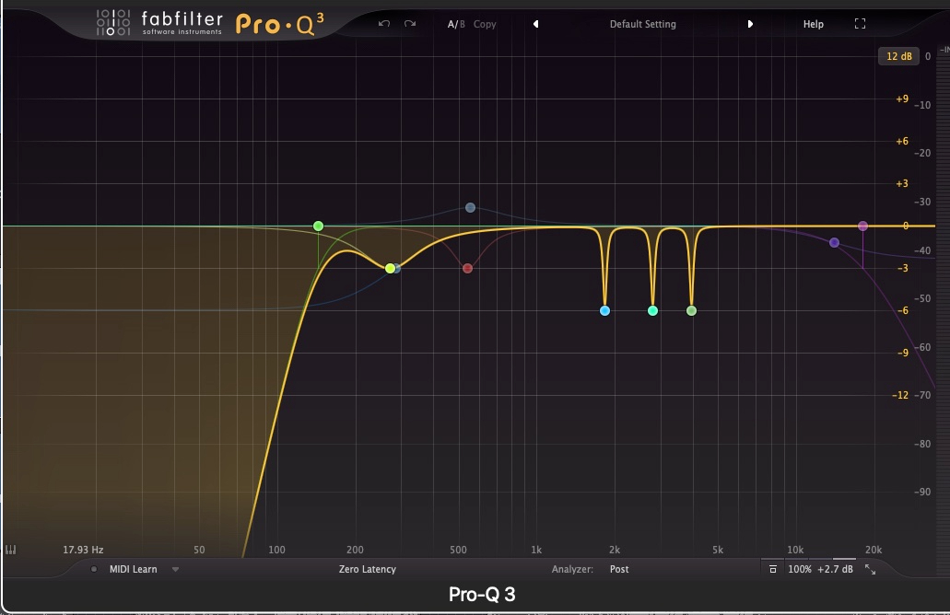Click the redo arrow icon
Viewport: 950px width, 615px height.
[x=409, y=24]
